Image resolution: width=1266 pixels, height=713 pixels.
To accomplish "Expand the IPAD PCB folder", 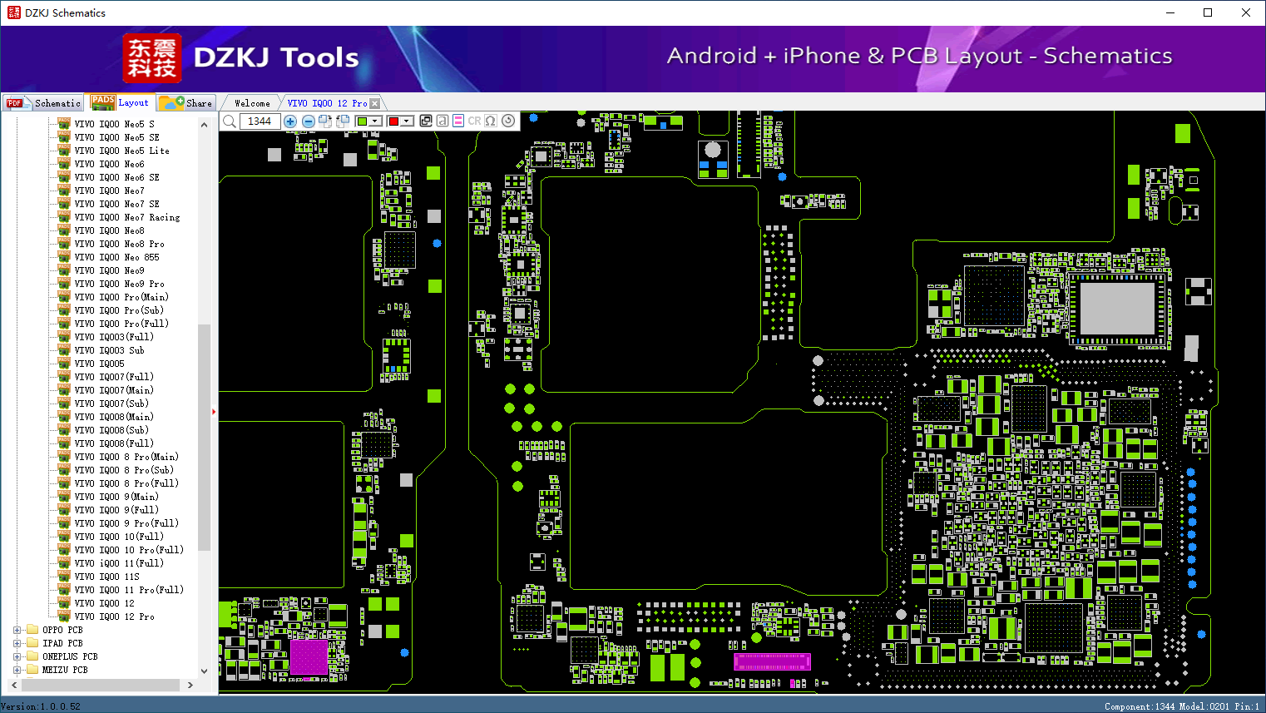I will click(17, 643).
